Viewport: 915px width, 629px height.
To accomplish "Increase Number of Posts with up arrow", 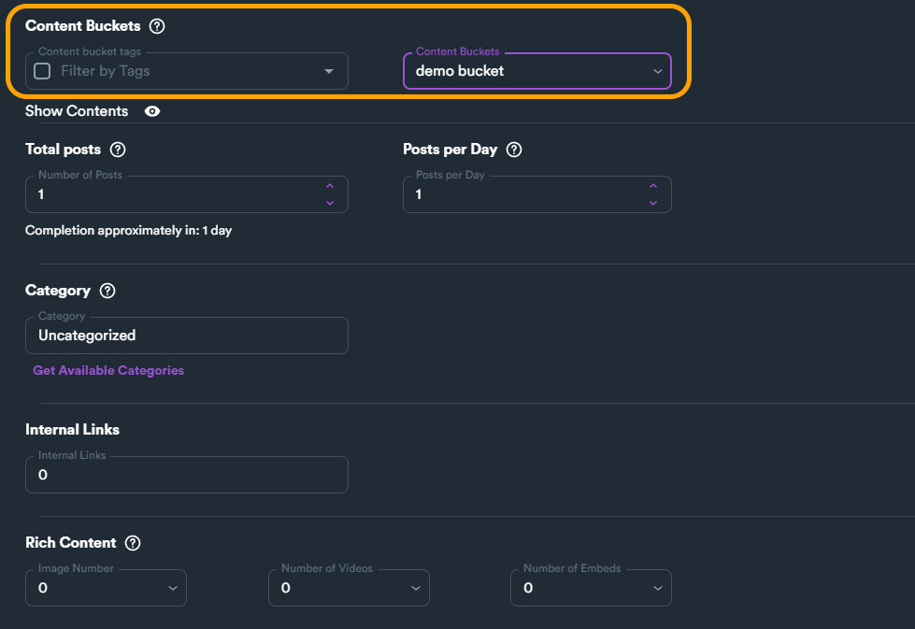I will pyautogui.click(x=330, y=187).
